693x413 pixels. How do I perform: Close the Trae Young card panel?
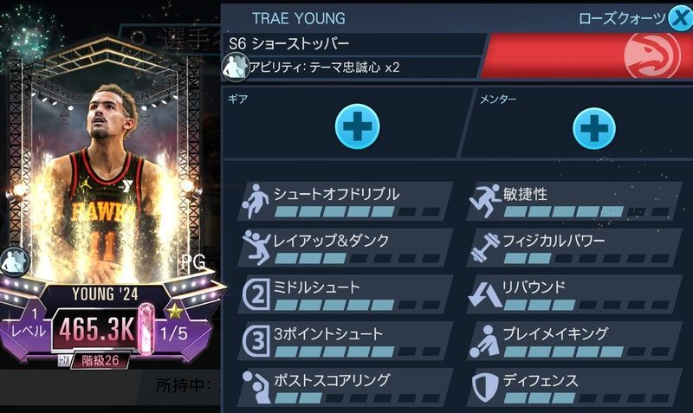pos(681,16)
